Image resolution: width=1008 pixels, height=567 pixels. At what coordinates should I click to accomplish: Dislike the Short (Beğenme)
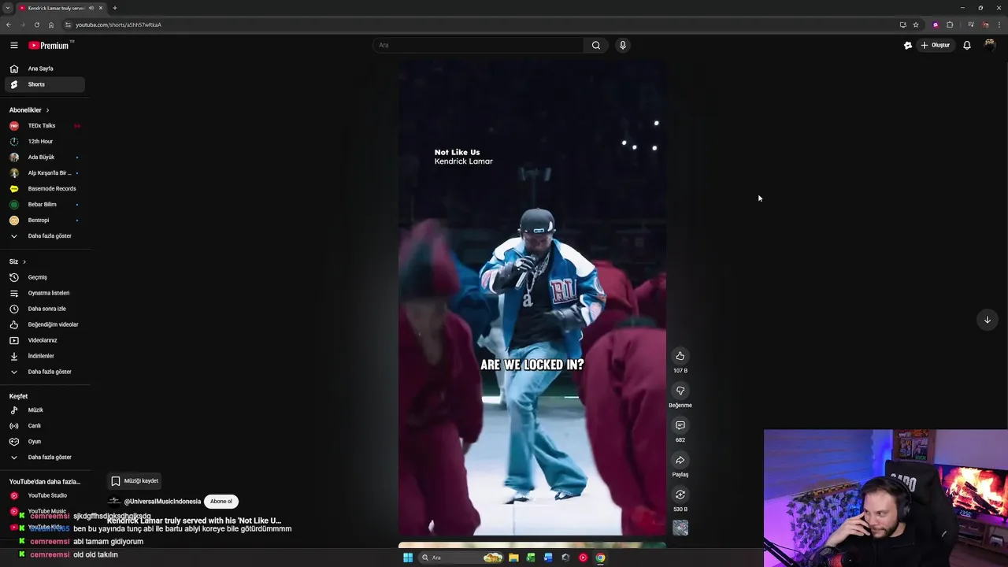(680, 391)
